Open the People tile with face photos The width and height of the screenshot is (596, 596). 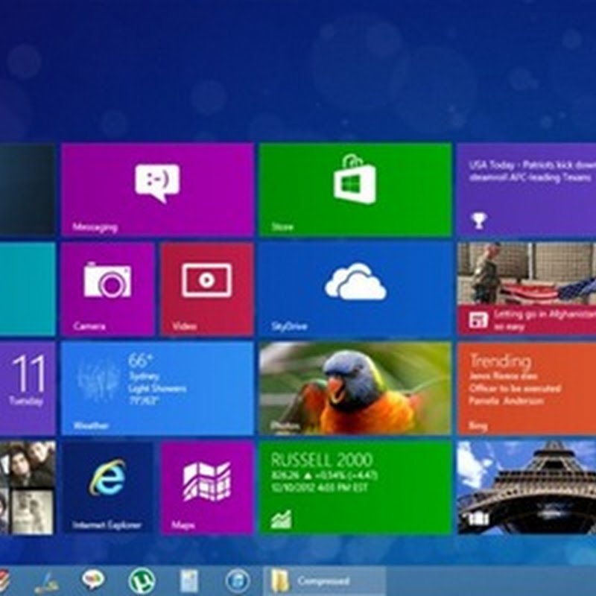pos(27,487)
